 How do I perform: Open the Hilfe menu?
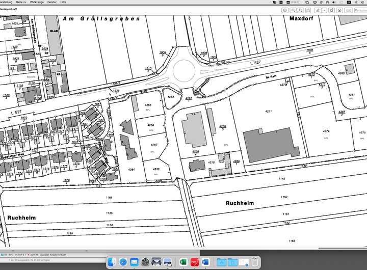(63, 2)
